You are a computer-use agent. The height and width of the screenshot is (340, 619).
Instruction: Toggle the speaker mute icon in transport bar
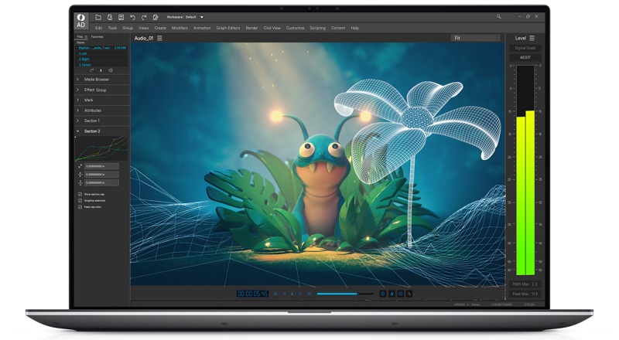pos(401,294)
